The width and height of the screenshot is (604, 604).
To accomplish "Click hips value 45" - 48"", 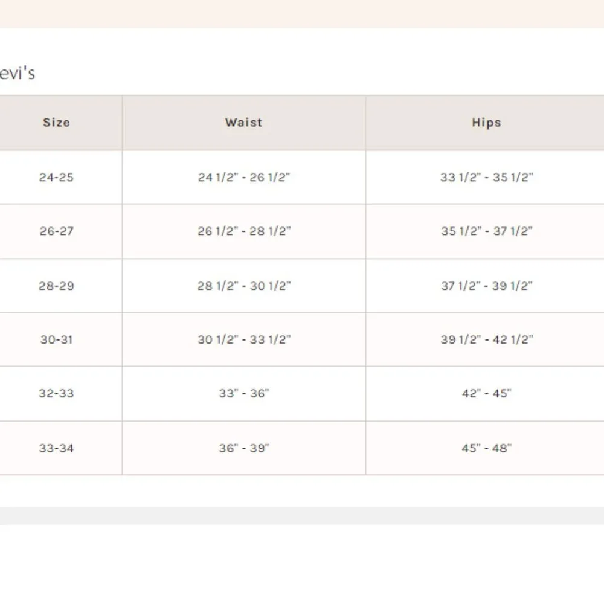I will (486, 448).
